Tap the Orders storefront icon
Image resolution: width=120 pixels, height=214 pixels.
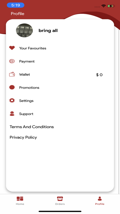(x=60, y=199)
